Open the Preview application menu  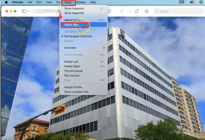click(x=18, y=2)
